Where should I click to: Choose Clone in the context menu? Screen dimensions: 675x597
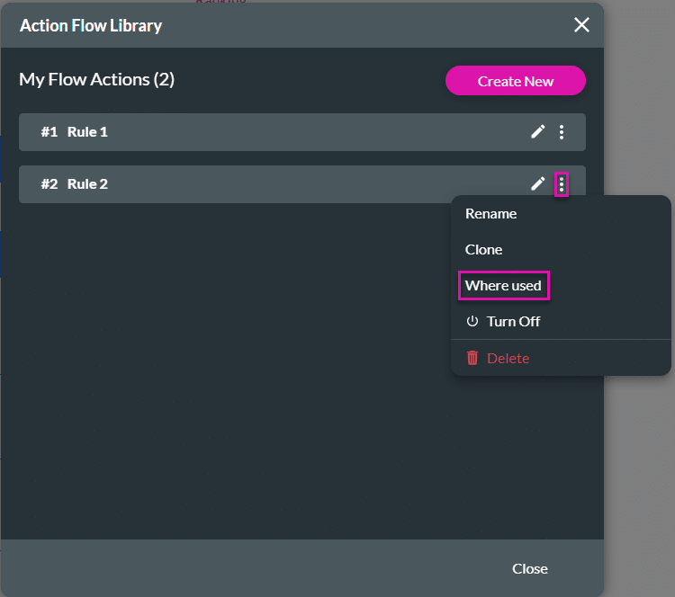coord(483,250)
